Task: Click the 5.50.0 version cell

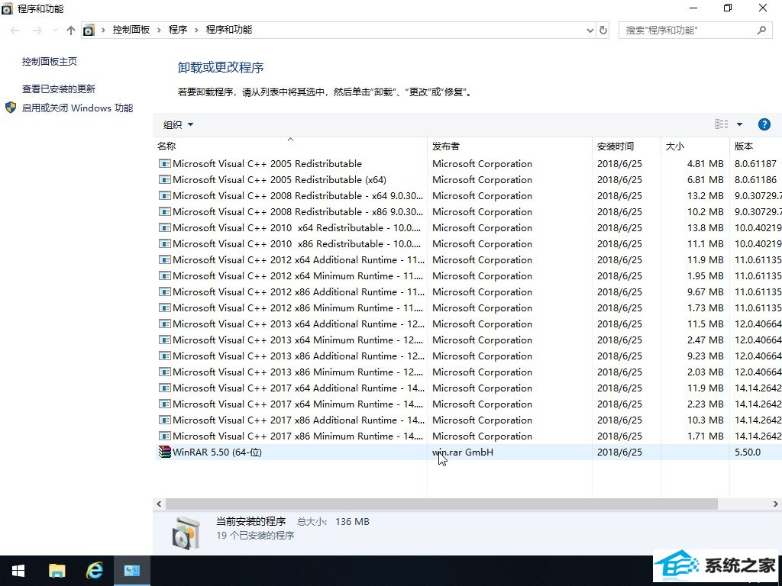Action: [x=747, y=452]
